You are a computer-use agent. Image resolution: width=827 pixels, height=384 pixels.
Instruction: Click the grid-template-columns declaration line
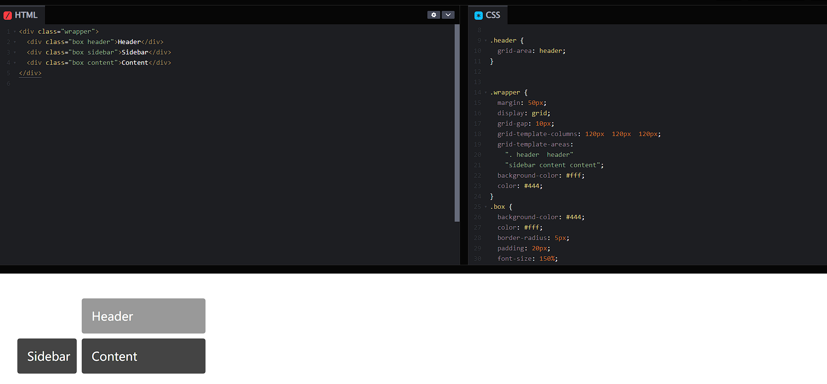tap(579, 134)
